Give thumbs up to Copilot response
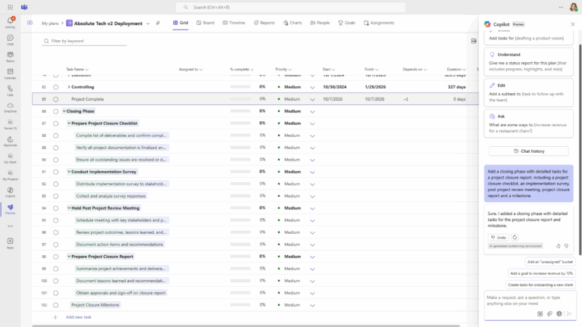Image resolution: width=582 pixels, height=327 pixels. click(x=559, y=246)
